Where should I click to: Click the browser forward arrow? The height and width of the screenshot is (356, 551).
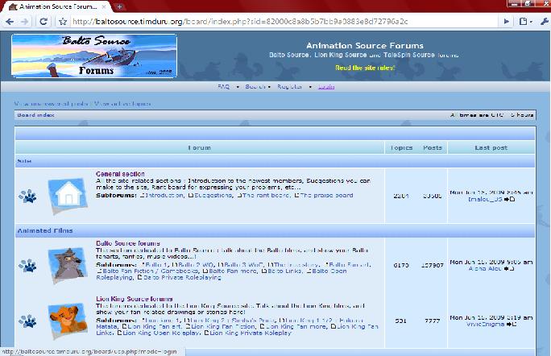point(25,22)
